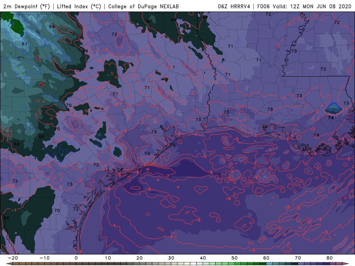Click the red "-7" lifted index contour label

click(166, 176)
